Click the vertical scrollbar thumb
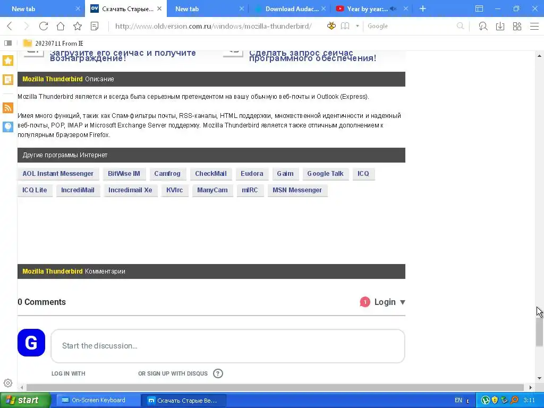544x408 pixels. [x=539, y=332]
